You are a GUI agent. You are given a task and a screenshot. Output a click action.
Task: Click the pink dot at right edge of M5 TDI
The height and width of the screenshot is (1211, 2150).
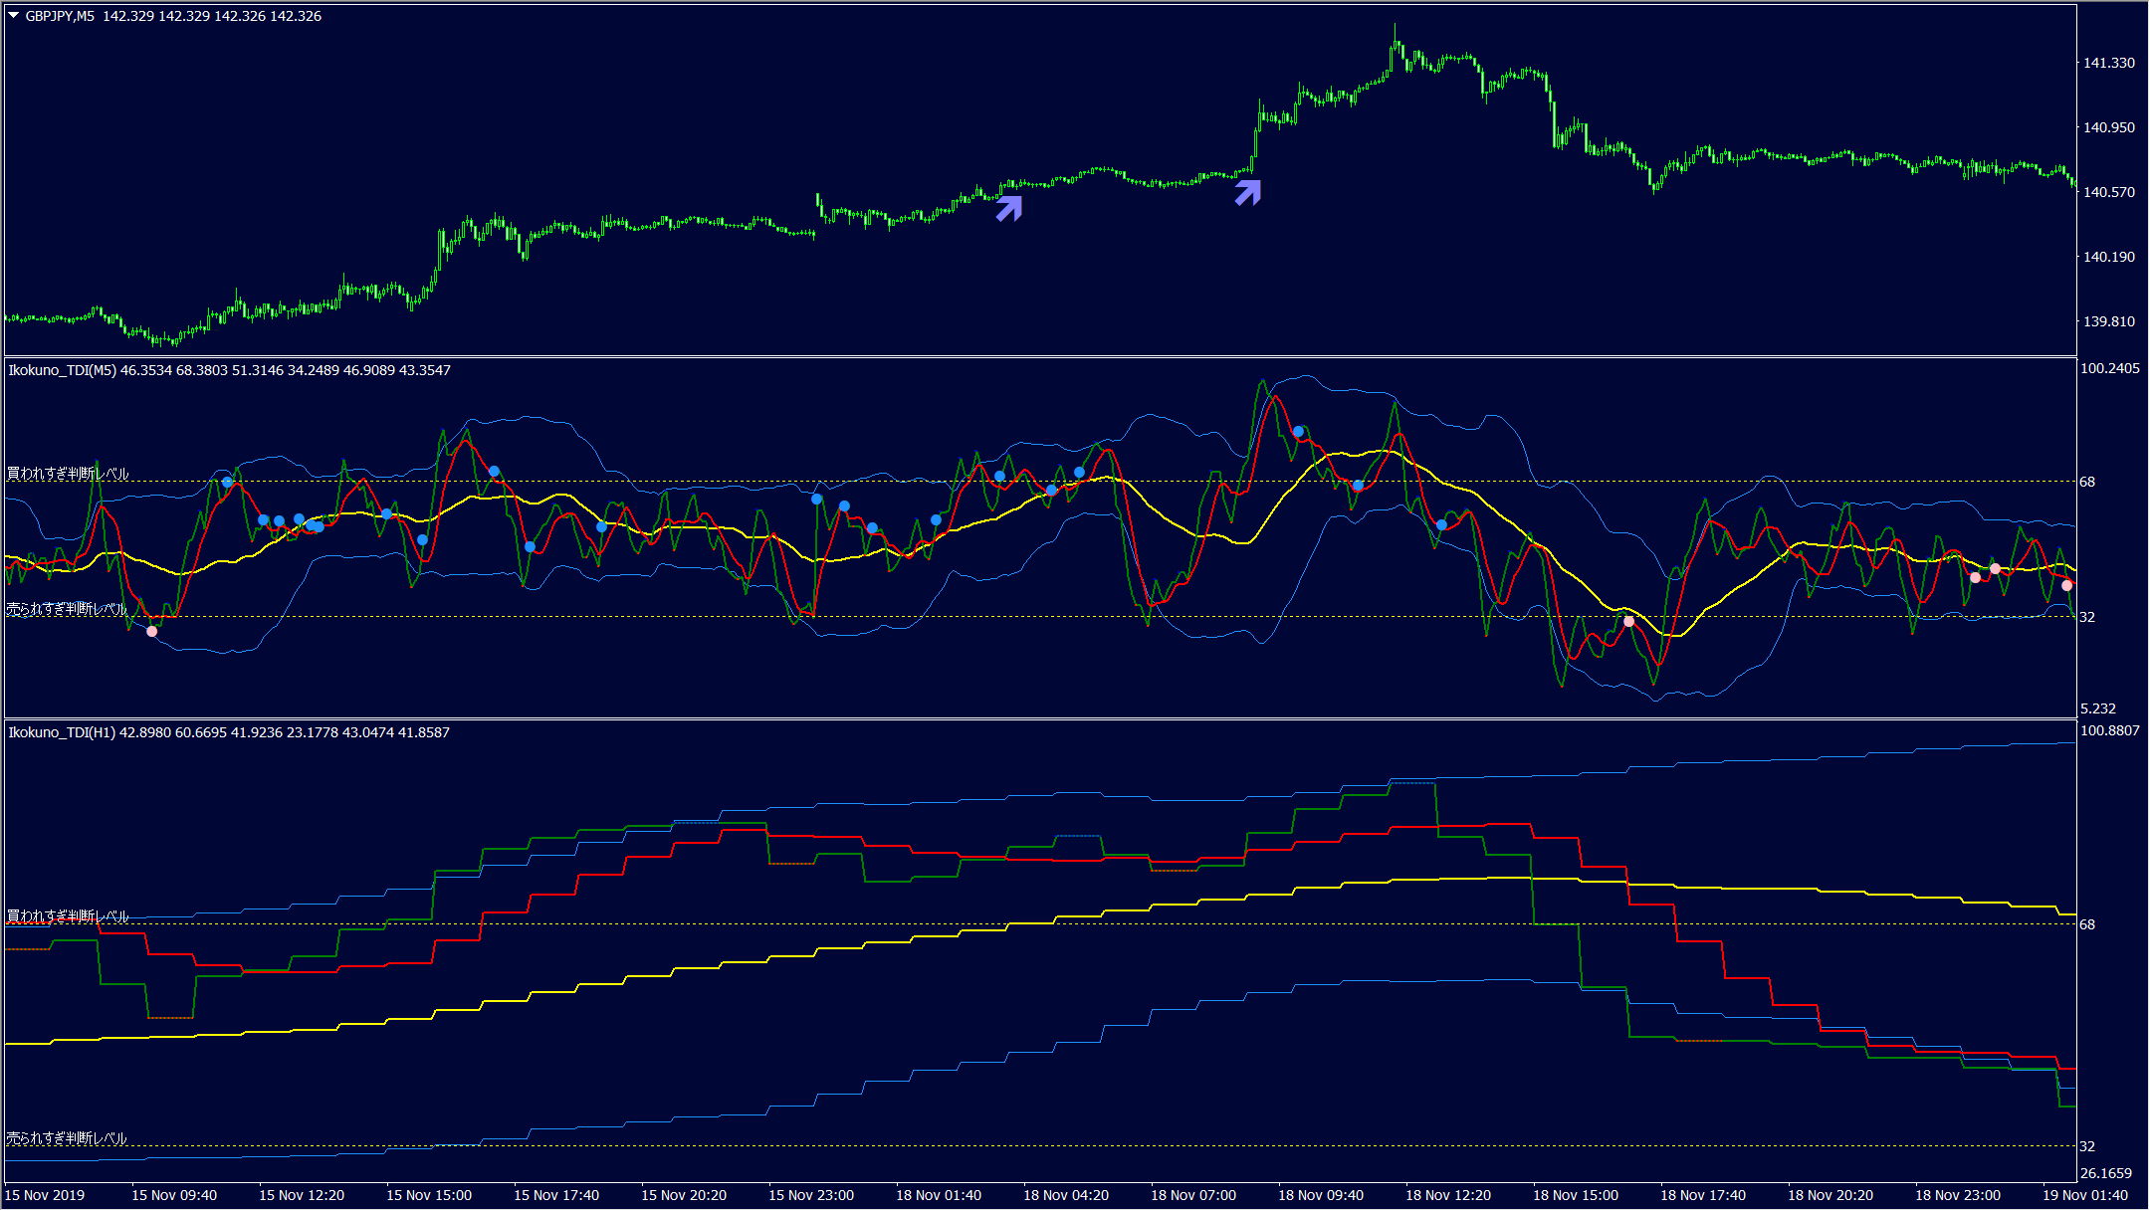pyautogui.click(x=2066, y=585)
